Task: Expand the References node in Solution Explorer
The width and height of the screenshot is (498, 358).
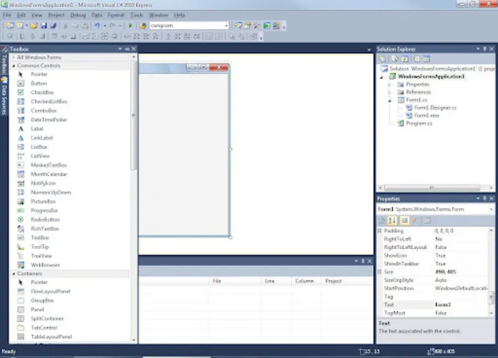Action: (390, 92)
